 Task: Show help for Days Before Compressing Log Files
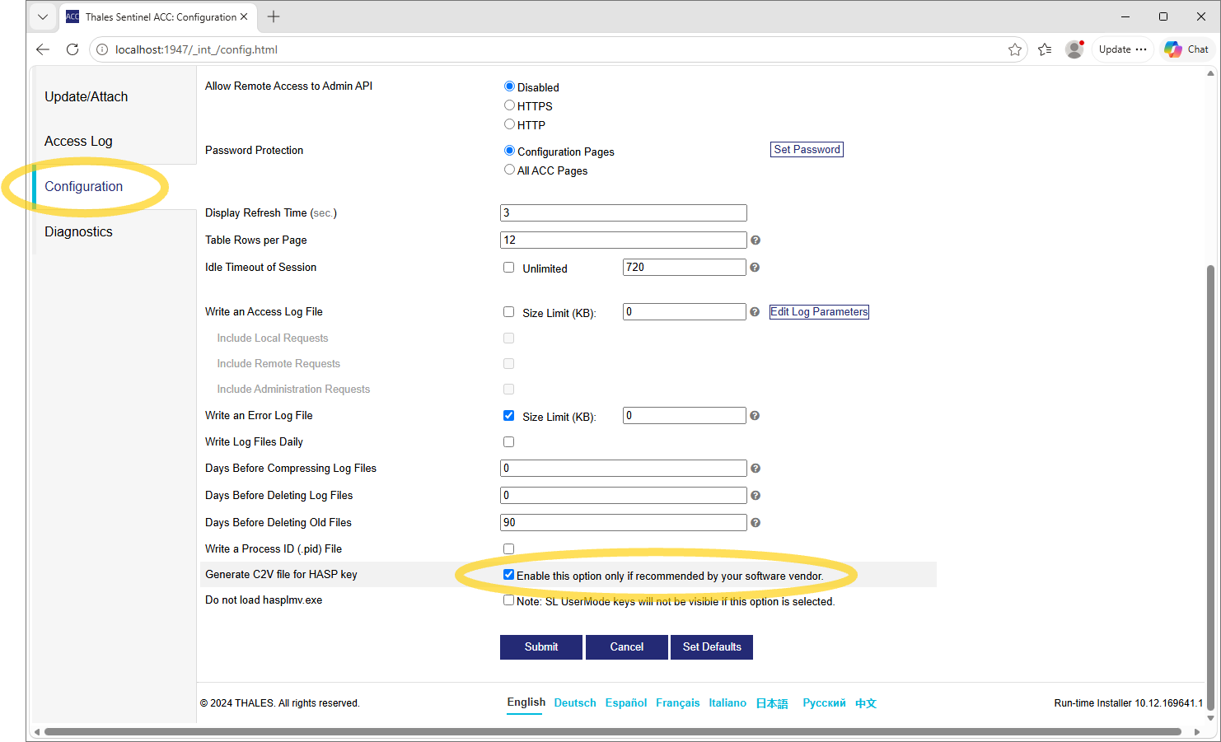756,469
